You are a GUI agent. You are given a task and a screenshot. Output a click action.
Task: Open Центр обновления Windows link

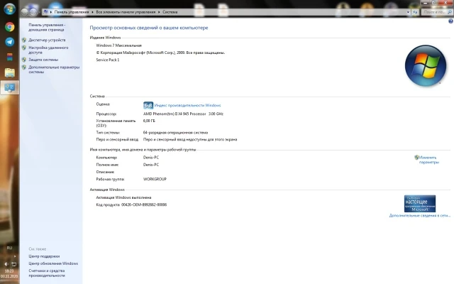click(53, 263)
